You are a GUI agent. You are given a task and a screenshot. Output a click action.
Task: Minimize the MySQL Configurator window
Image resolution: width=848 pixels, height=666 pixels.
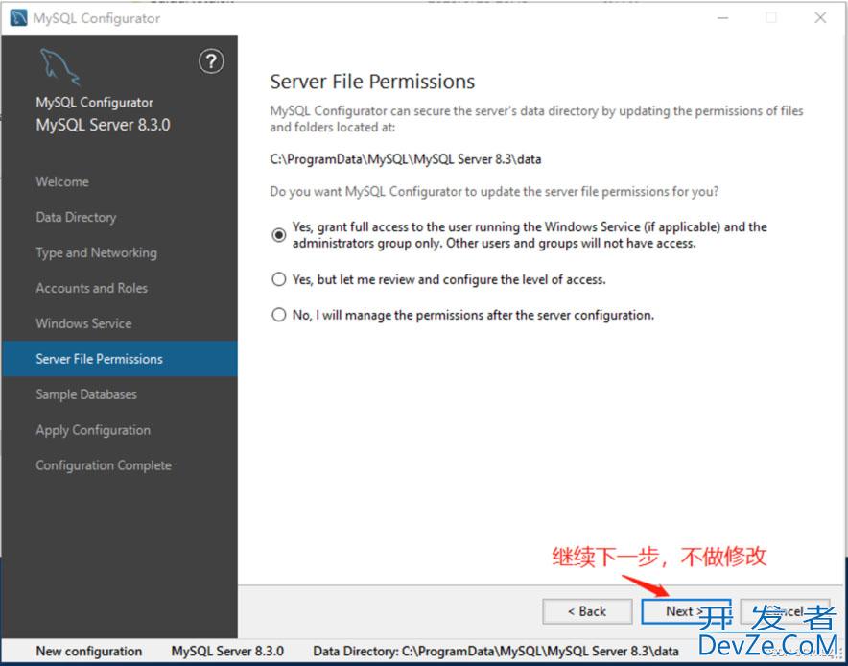tap(723, 18)
